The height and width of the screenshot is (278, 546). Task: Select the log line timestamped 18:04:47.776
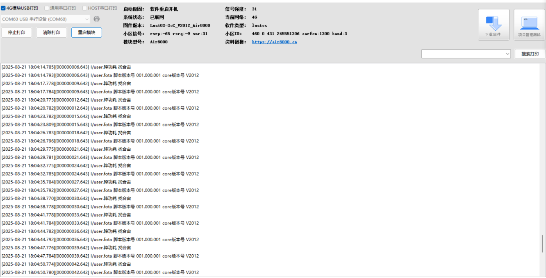(66, 248)
